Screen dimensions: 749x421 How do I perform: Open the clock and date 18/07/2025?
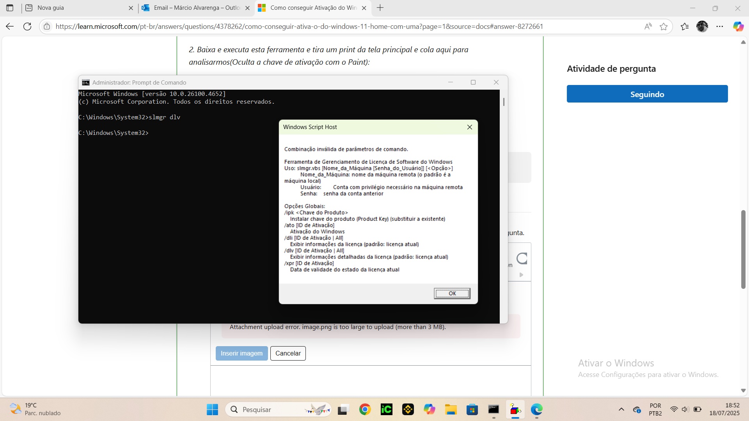click(x=724, y=409)
